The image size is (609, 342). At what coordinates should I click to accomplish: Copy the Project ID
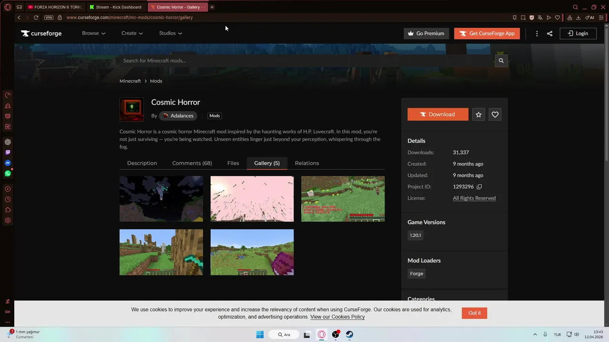479,187
